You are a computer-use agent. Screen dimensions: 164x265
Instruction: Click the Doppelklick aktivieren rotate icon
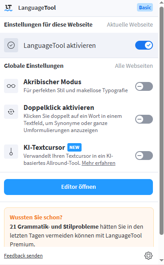point(11,112)
